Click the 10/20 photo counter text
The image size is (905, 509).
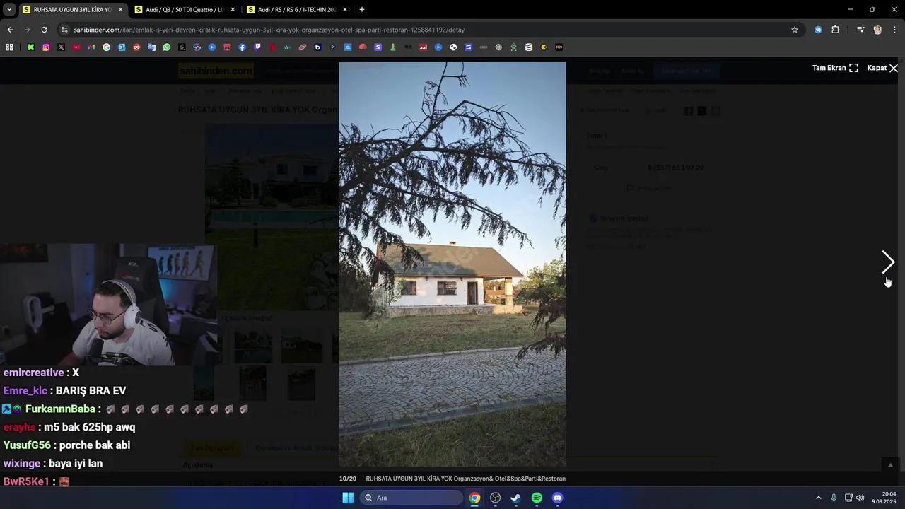click(347, 479)
